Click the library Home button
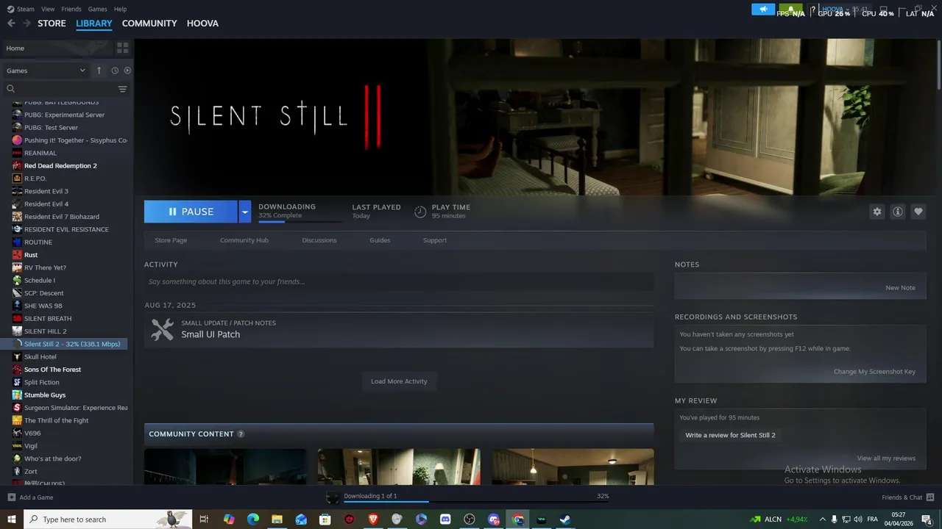The width and height of the screenshot is (942, 529). click(x=57, y=48)
